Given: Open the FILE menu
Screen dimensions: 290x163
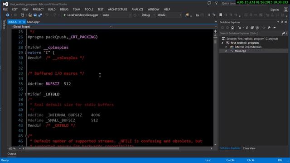Looking at the screenshot, I should [x=5, y=10].
